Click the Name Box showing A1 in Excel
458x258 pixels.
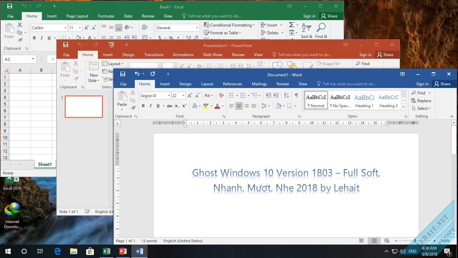click(19, 59)
